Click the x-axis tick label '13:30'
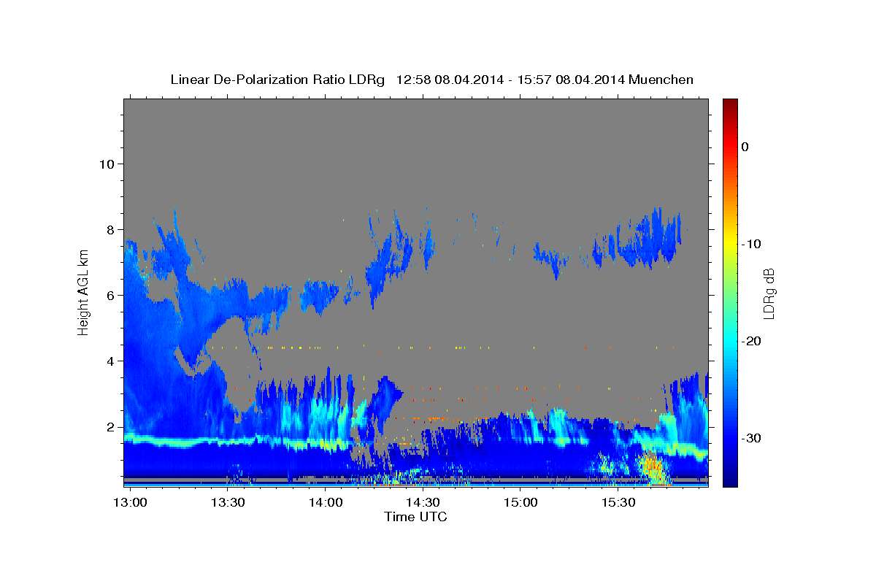The image size is (876, 584). click(x=228, y=503)
